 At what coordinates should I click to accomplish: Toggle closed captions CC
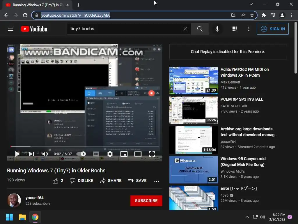tap(96, 154)
